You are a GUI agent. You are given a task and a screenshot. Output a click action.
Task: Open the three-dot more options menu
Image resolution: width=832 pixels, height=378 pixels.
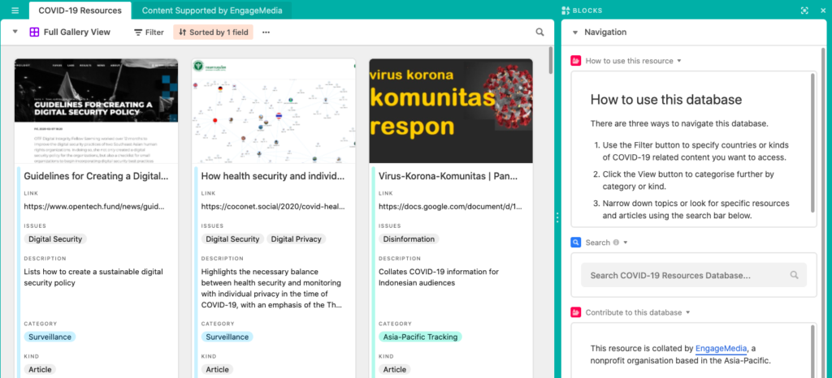(266, 32)
